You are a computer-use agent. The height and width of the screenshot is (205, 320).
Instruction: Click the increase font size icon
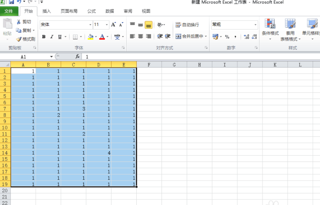pos(113,24)
